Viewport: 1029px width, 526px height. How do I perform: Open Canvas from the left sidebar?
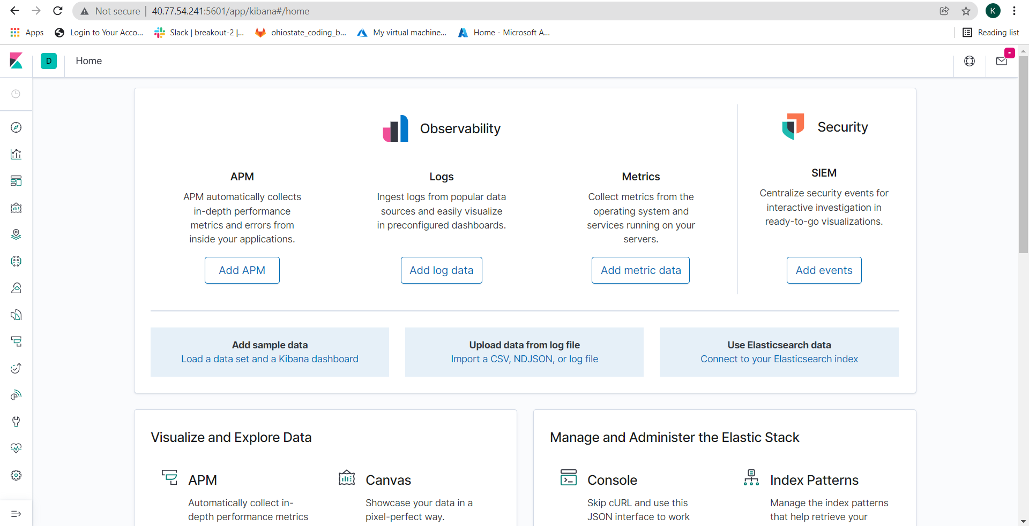pos(16,208)
